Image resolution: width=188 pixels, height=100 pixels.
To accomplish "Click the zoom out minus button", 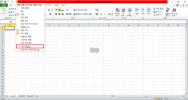I will [x=170, y=99].
